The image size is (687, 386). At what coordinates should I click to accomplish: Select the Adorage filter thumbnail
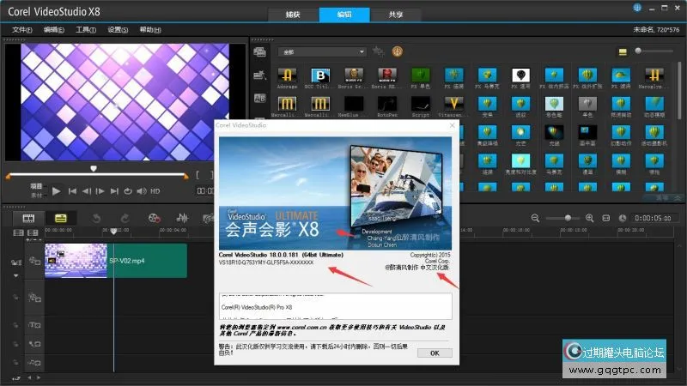pyautogui.click(x=287, y=75)
